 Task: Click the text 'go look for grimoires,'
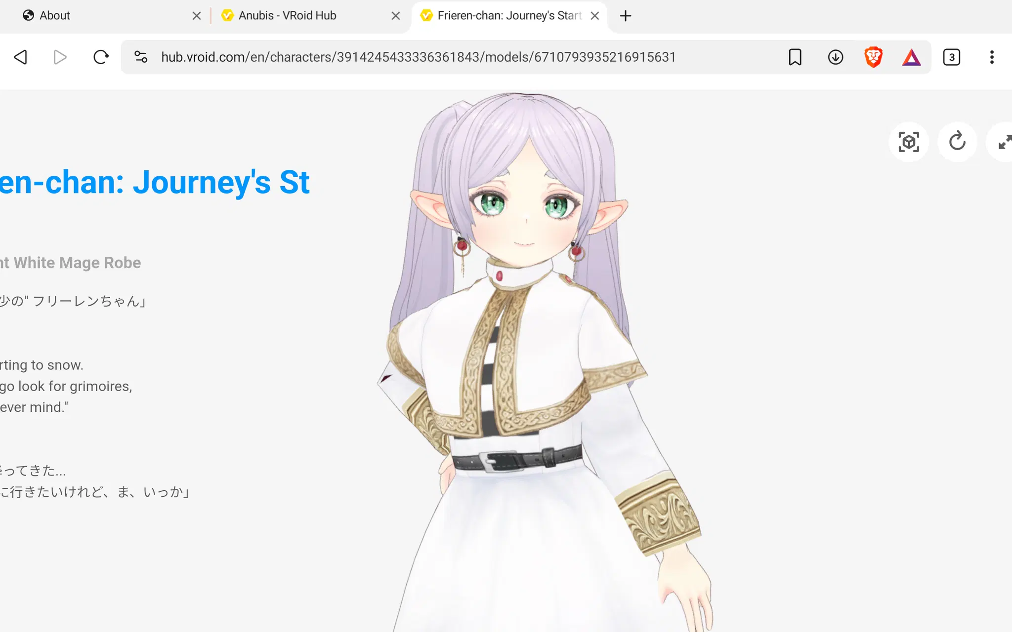pos(66,386)
